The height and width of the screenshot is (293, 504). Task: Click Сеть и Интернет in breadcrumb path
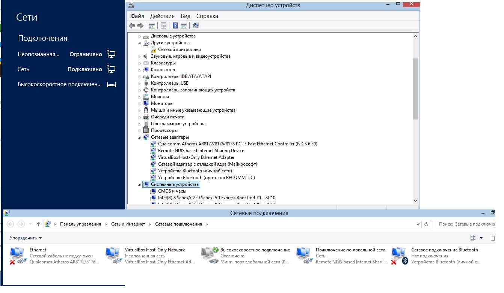(128, 224)
